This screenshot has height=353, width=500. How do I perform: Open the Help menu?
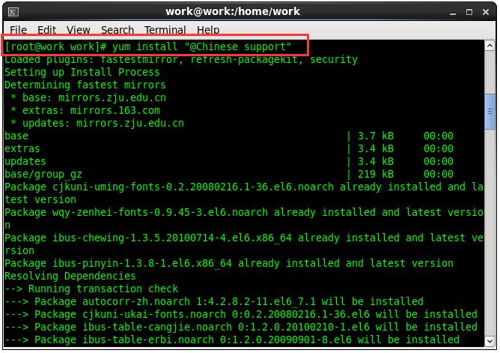pyautogui.click(x=208, y=30)
